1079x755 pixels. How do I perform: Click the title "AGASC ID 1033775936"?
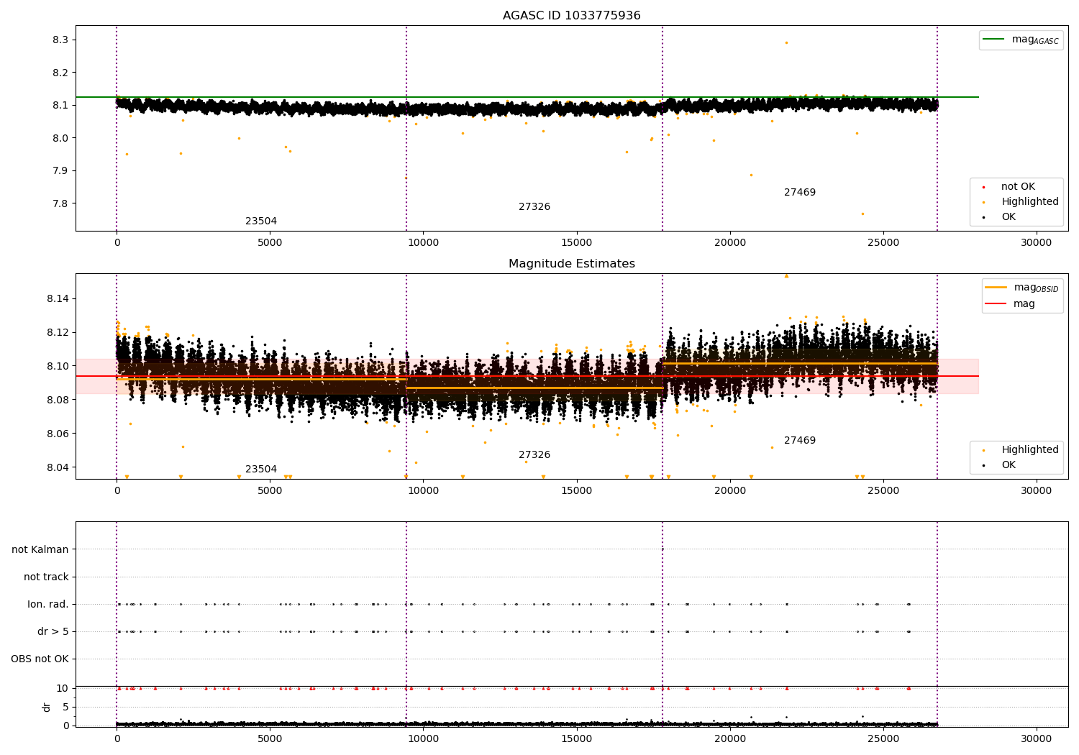coord(571,16)
